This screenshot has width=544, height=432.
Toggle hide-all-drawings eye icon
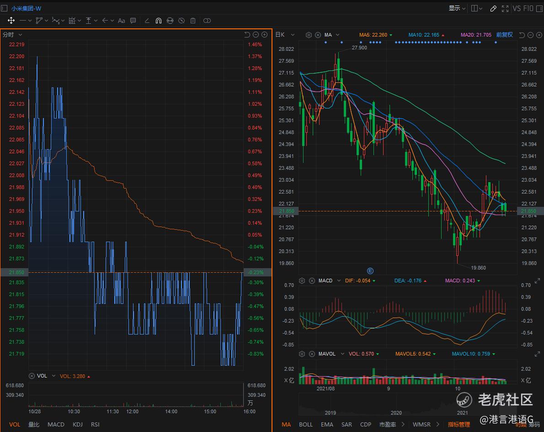(181, 21)
